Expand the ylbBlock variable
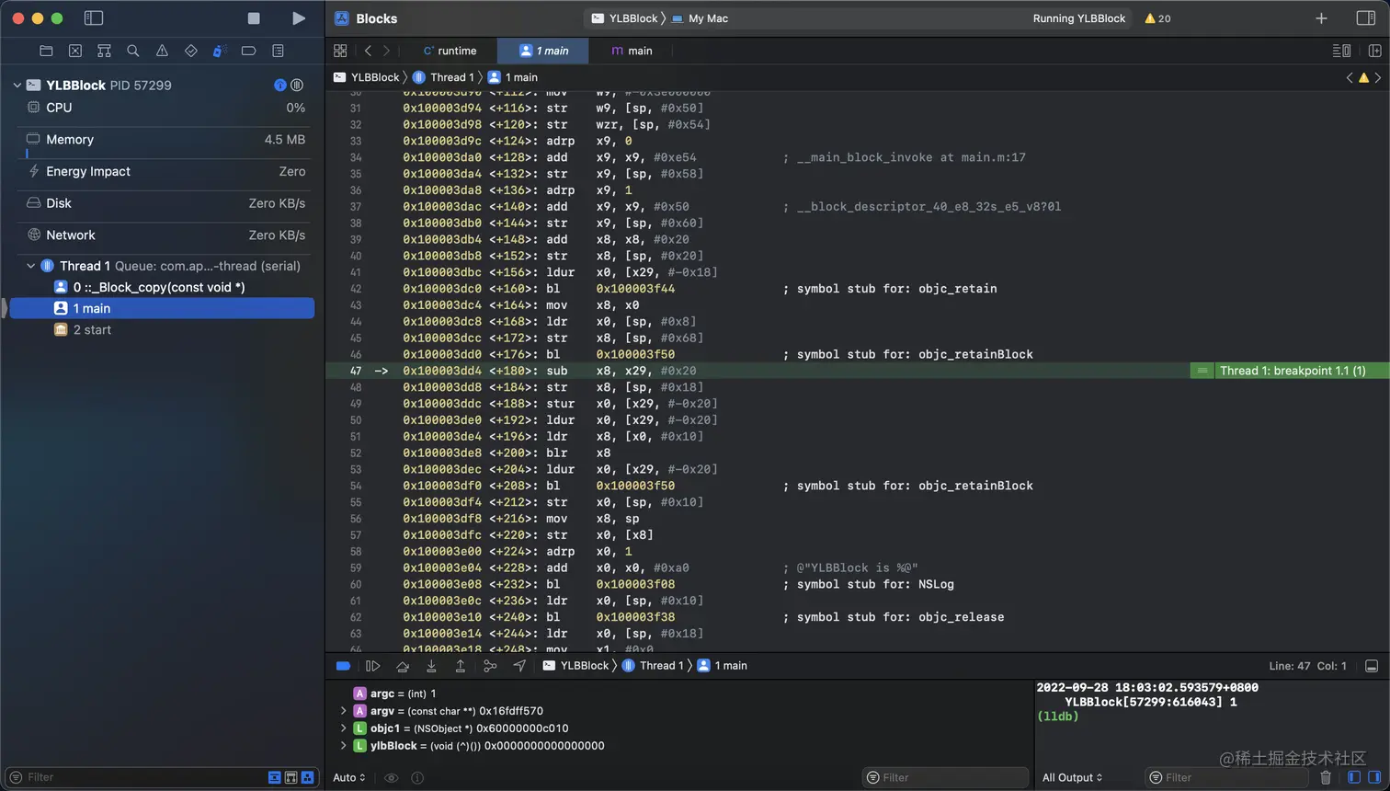The height and width of the screenshot is (791, 1390). click(x=344, y=746)
